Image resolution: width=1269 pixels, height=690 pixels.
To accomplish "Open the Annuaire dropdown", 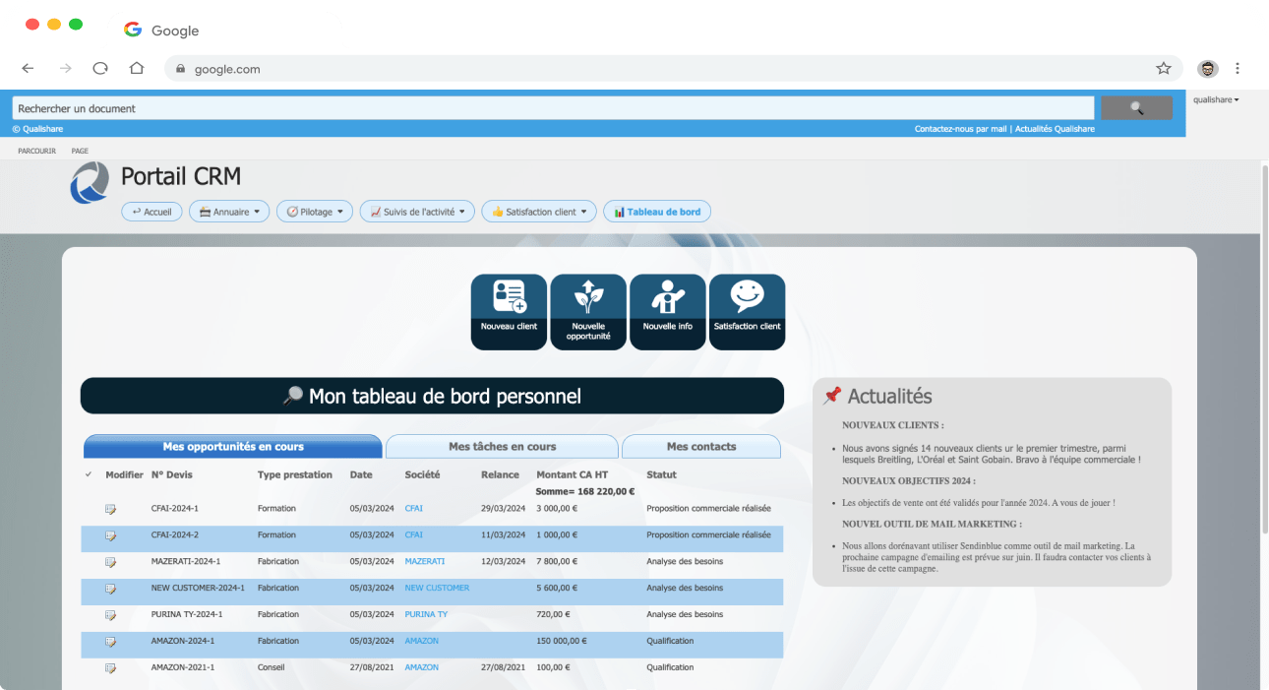I will pos(228,211).
